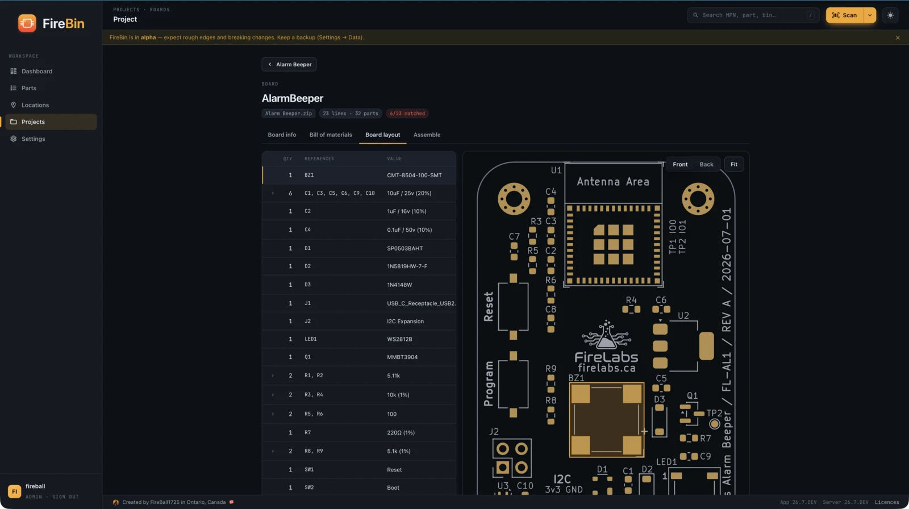909x509 pixels.
Task: Go back to Alarm Beeper project
Action: coord(289,64)
